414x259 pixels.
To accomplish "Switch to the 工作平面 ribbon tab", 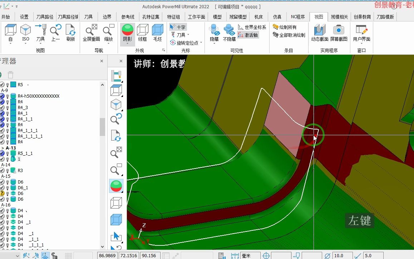I will 196,17.
